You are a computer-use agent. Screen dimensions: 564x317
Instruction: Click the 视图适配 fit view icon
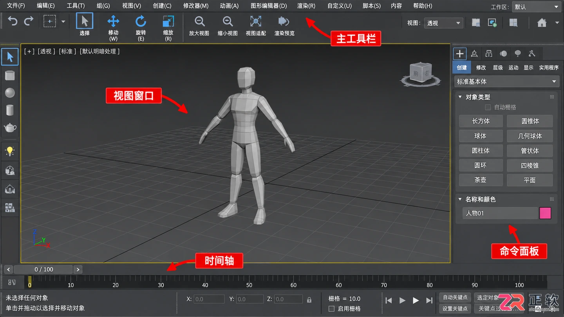pyautogui.click(x=256, y=22)
